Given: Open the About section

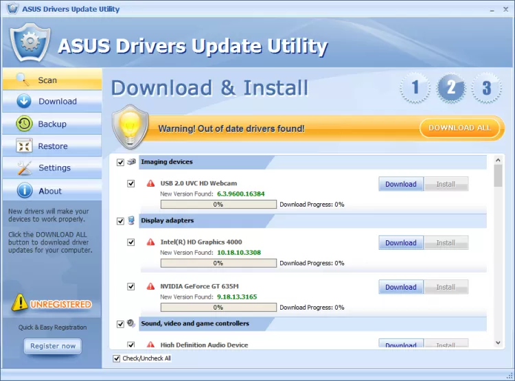Looking at the screenshot, I should pos(52,191).
